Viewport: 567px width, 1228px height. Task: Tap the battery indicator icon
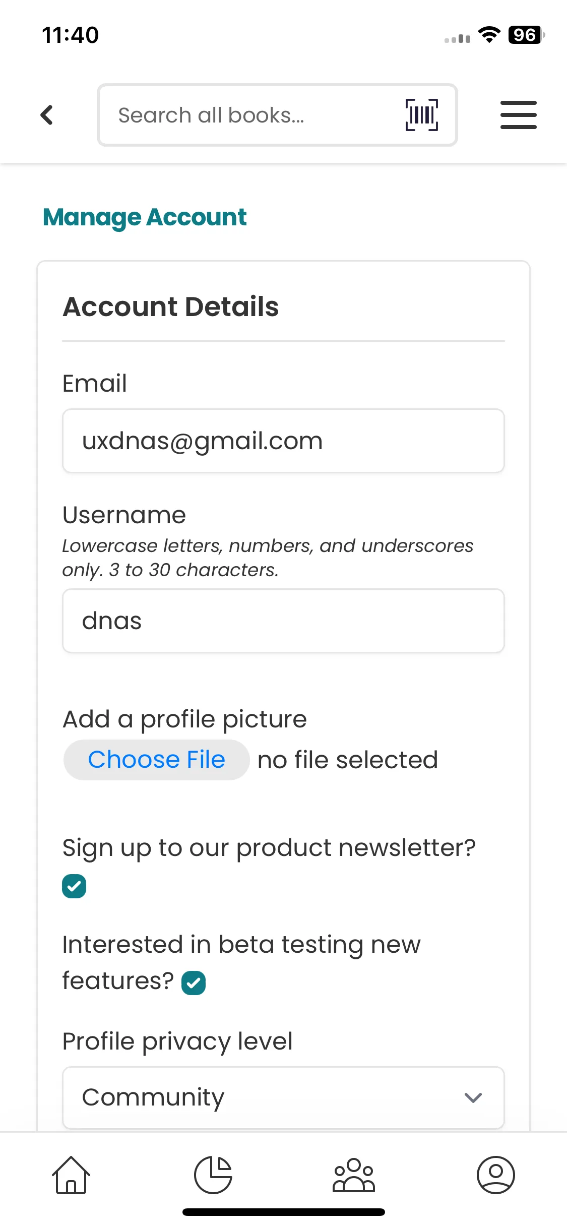pyautogui.click(x=526, y=35)
